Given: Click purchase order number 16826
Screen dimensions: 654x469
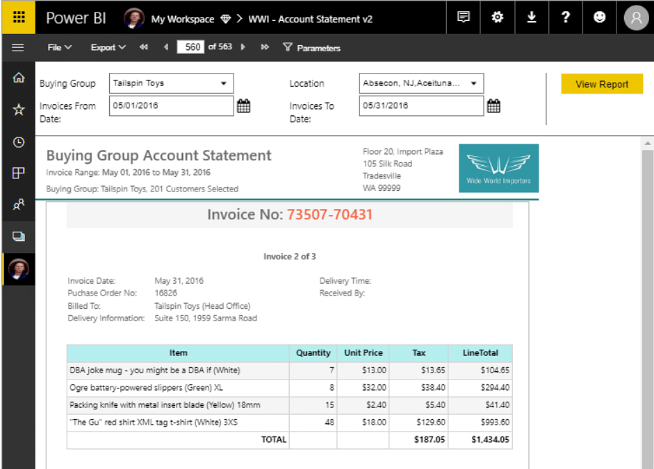Looking at the screenshot, I should click(x=165, y=293).
